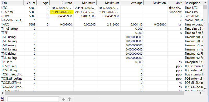The image size is (209, 102).
Task: Click the TACC maximum value 2.515000
Action: [x=113, y=24]
